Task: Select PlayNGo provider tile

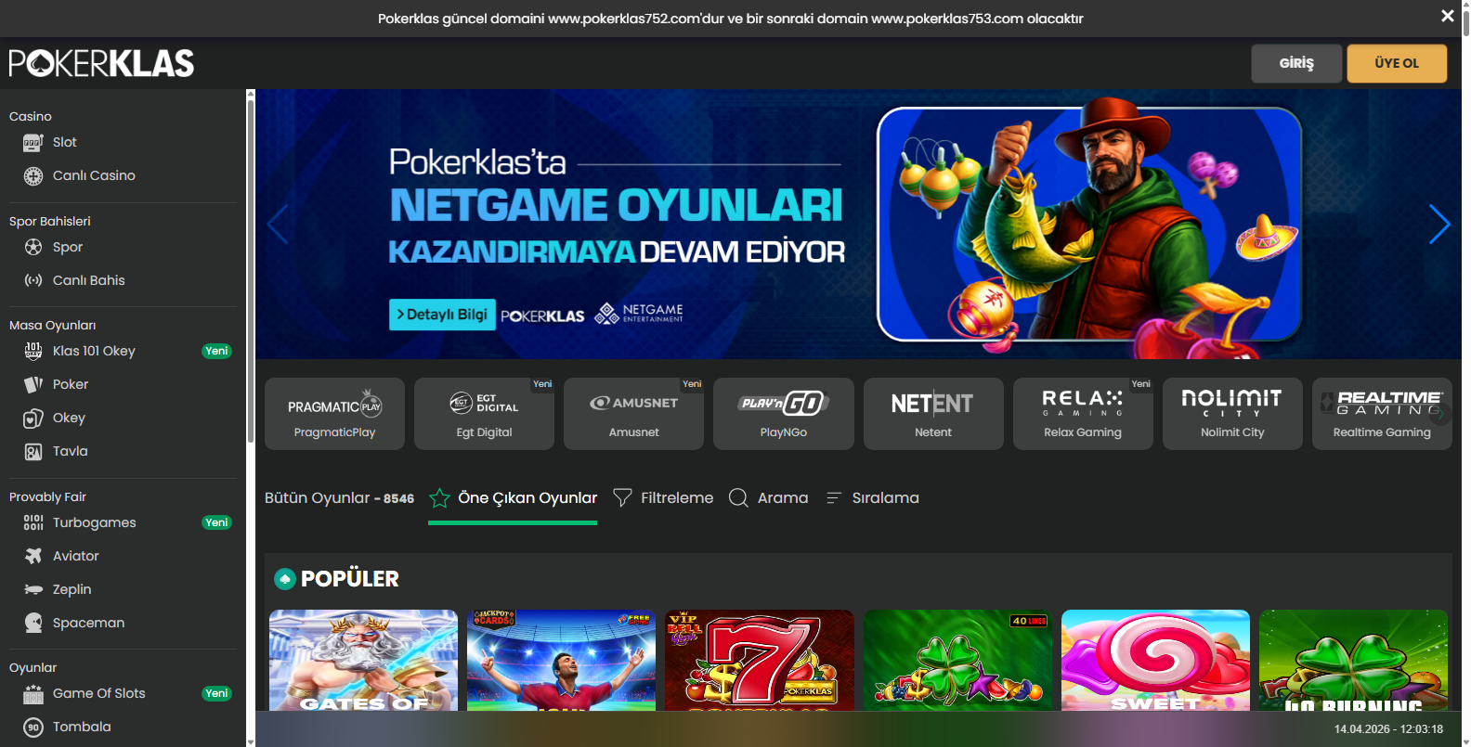Action: [x=783, y=414]
